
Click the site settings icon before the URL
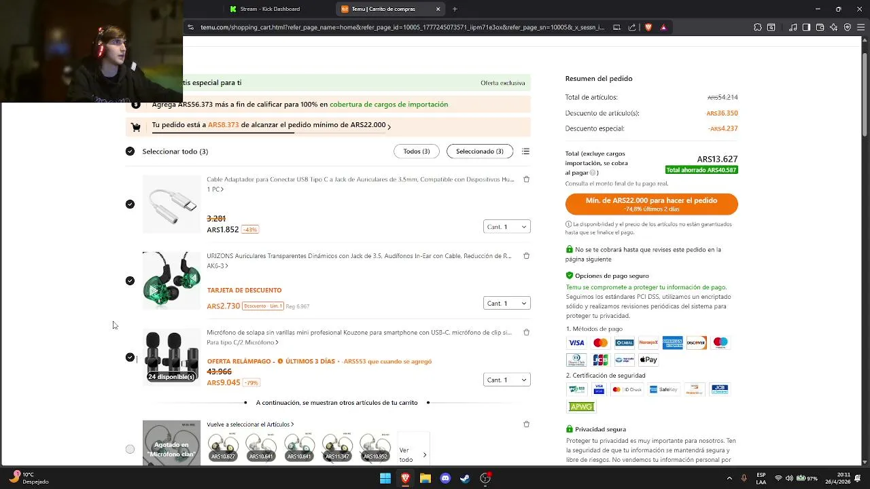point(191,27)
